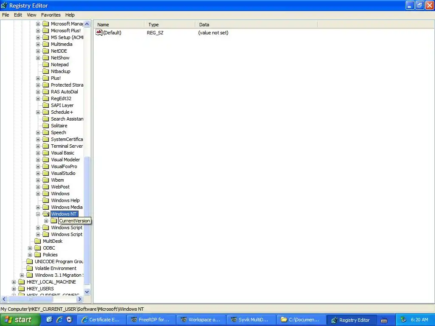Click the Notepad folder icon
Viewport: 435px width, 326px height.
[45, 65]
